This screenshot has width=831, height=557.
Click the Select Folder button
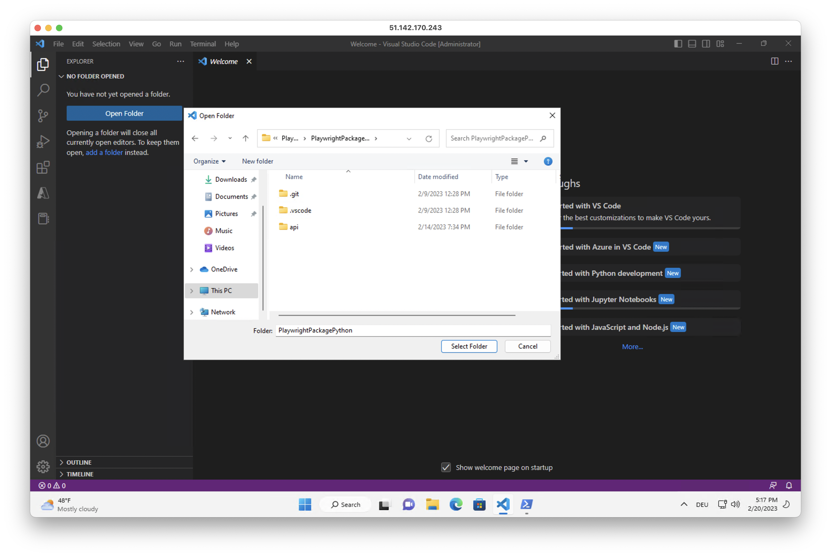469,346
